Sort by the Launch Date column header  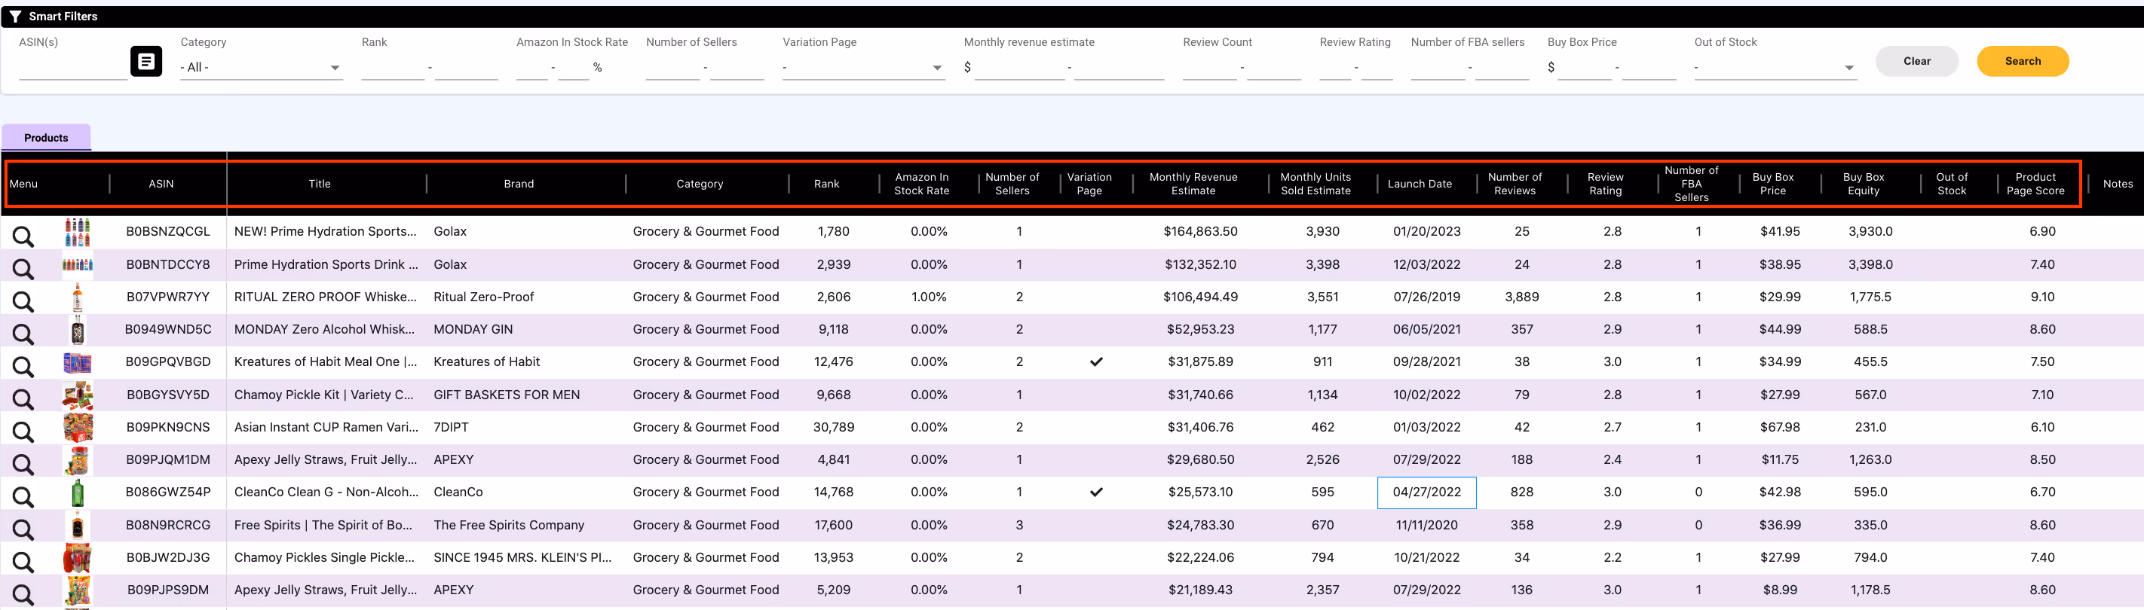pos(1419,184)
